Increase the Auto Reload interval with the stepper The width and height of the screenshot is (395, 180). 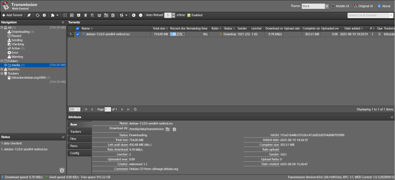click(173, 14)
